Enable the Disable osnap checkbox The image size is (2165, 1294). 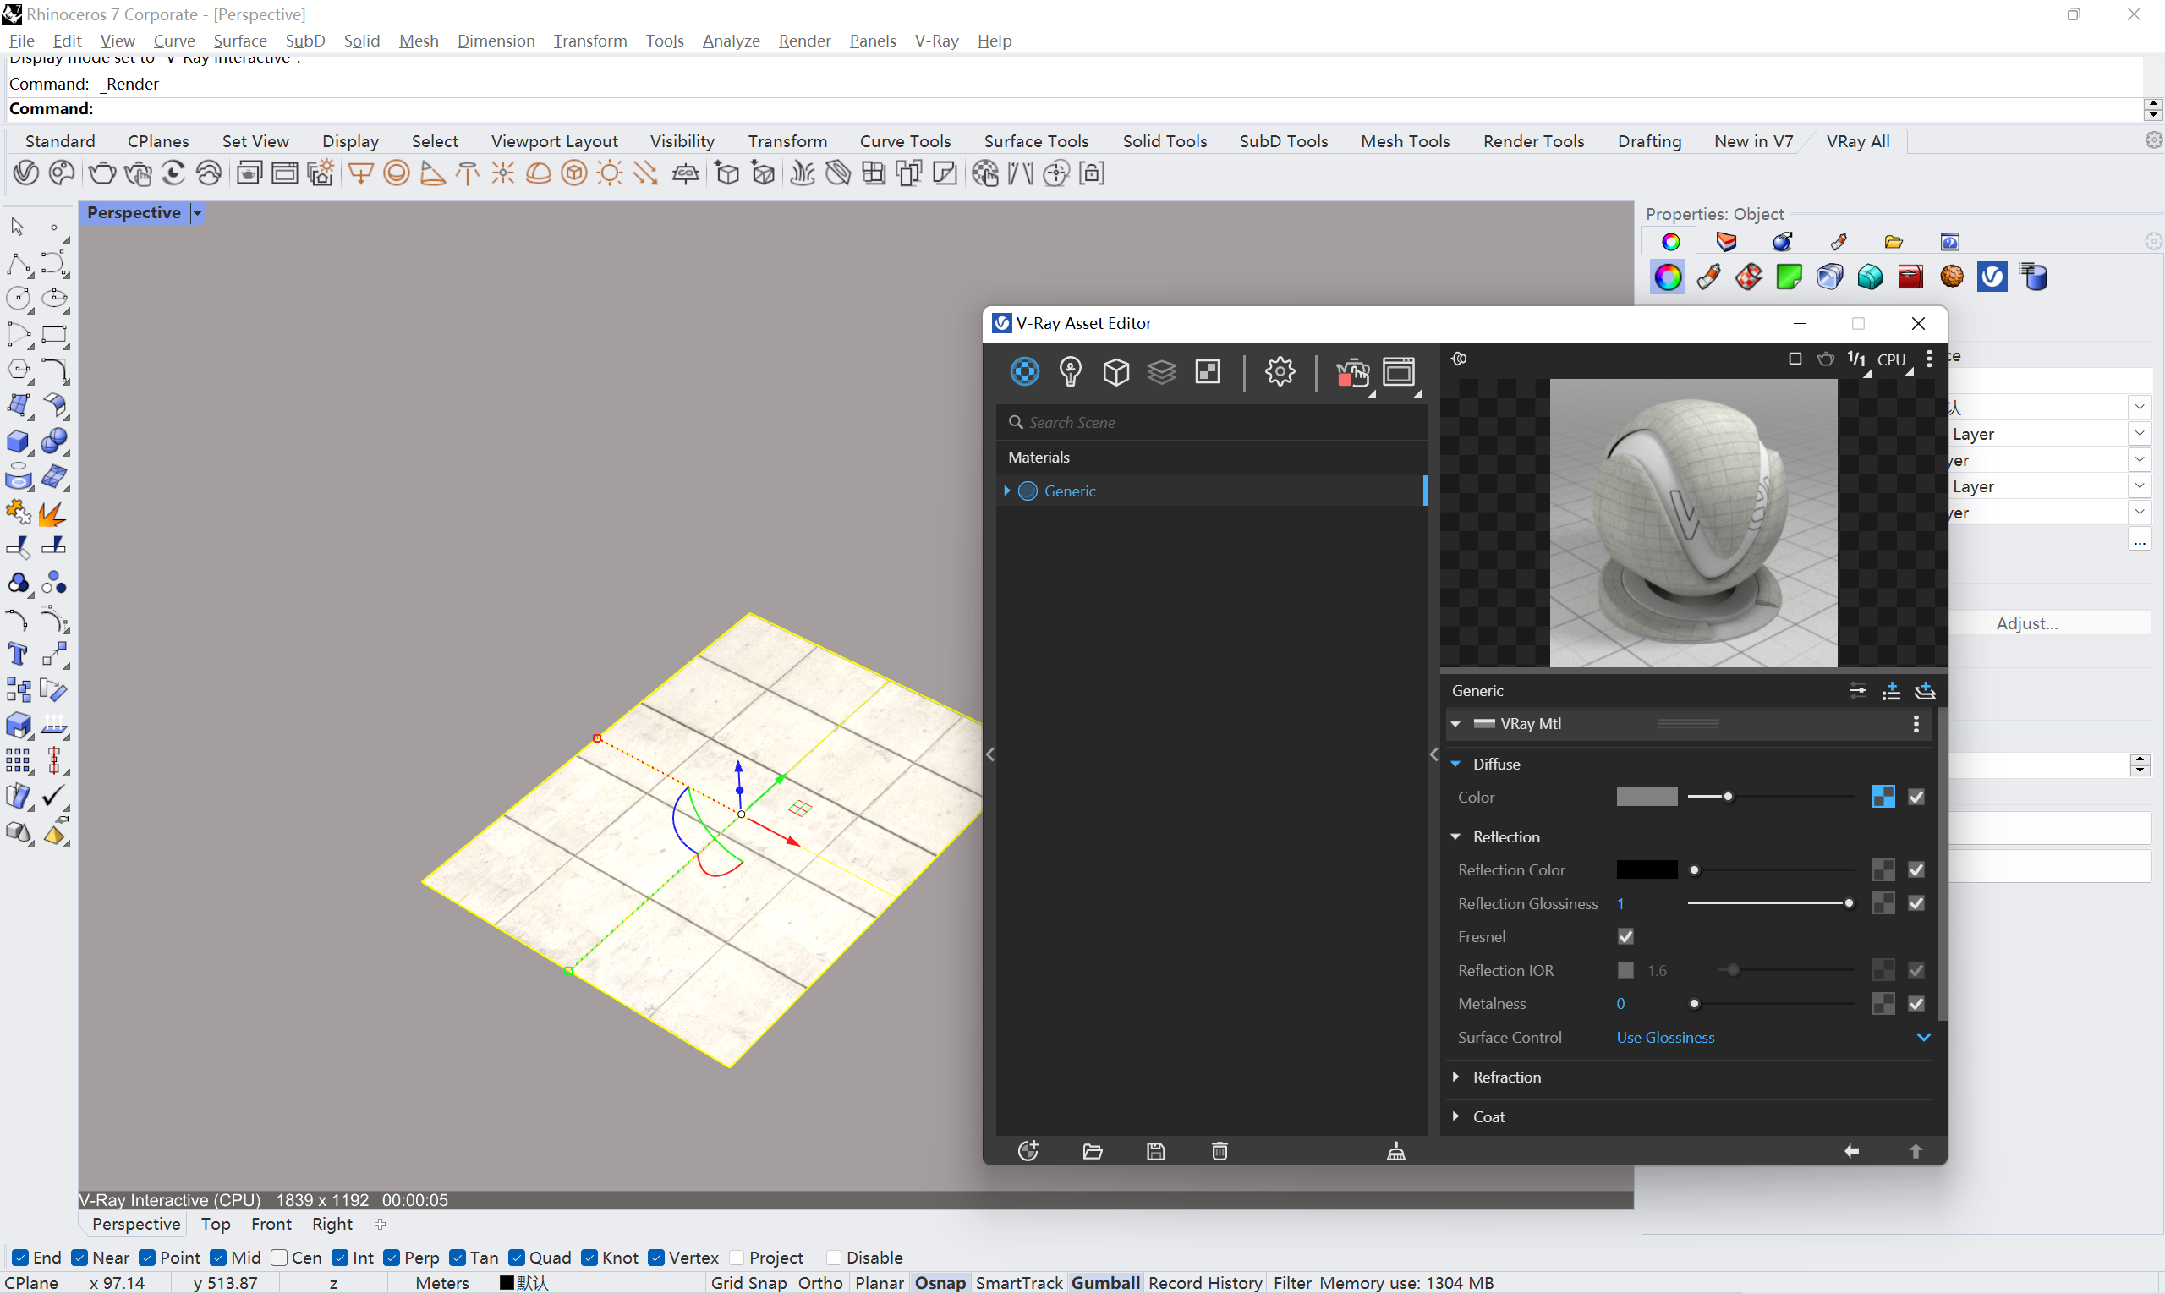click(835, 1258)
